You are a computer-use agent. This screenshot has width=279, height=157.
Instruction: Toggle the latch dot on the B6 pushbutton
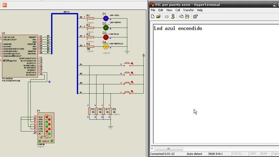(132, 82)
